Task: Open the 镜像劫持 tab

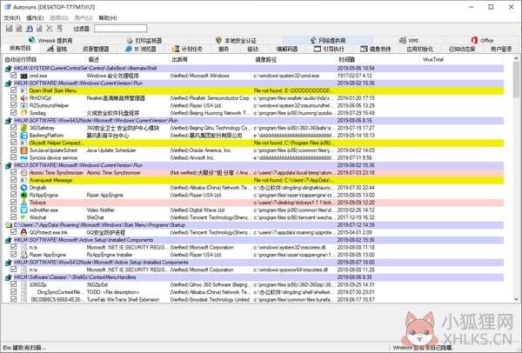Action: (x=376, y=49)
